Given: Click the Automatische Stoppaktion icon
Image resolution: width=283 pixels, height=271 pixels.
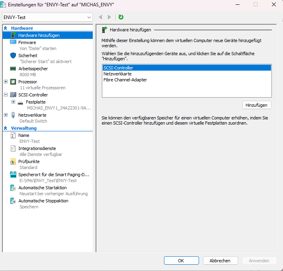Looking at the screenshot, I should coord(13,201).
